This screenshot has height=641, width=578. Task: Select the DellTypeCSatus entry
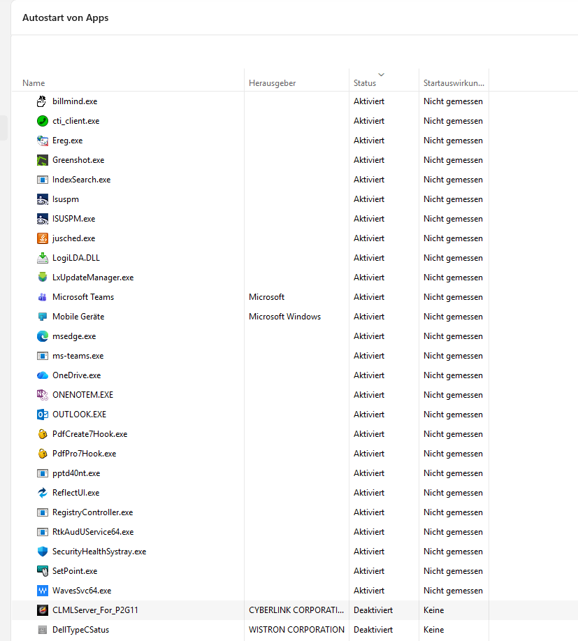pyautogui.click(x=80, y=630)
